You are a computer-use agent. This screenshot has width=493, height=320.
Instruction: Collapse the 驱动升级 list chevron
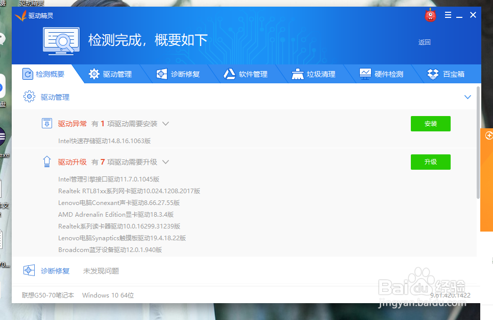click(165, 162)
